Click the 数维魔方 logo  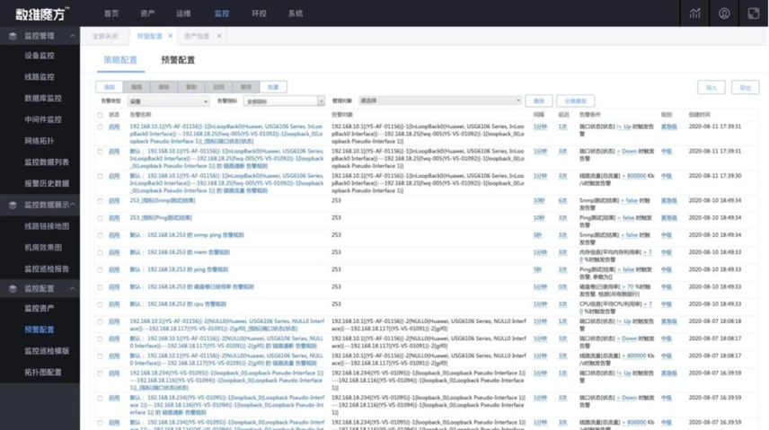pos(42,13)
